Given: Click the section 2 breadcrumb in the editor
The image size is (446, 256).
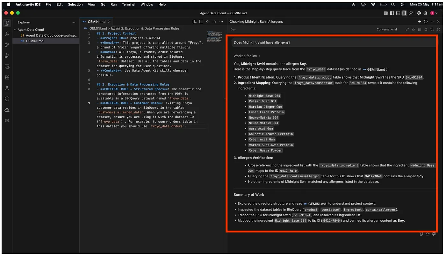Looking at the screenshot, I should [145, 28].
